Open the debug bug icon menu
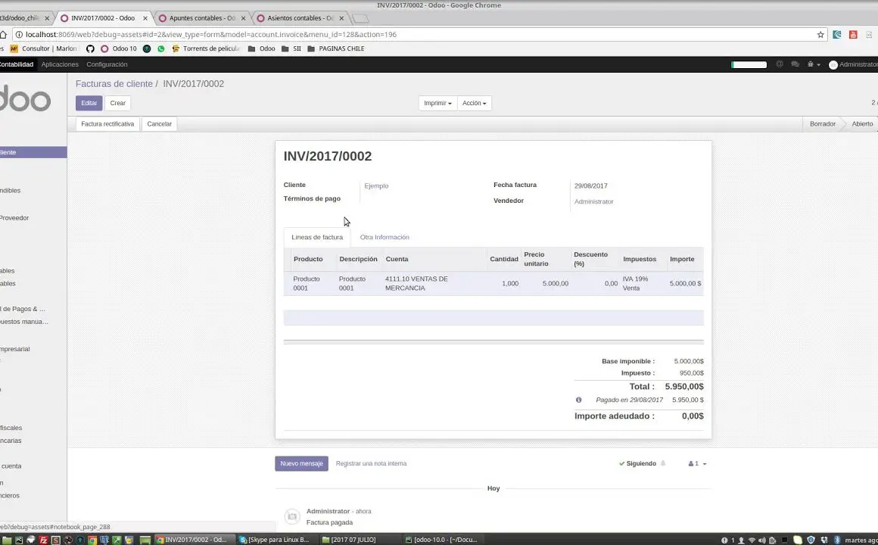 (x=814, y=64)
